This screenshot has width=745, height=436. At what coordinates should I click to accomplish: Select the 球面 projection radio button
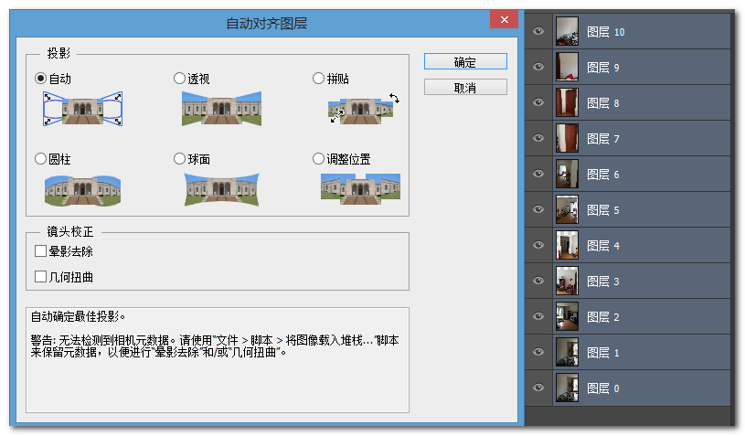pyautogui.click(x=179, y=159)
